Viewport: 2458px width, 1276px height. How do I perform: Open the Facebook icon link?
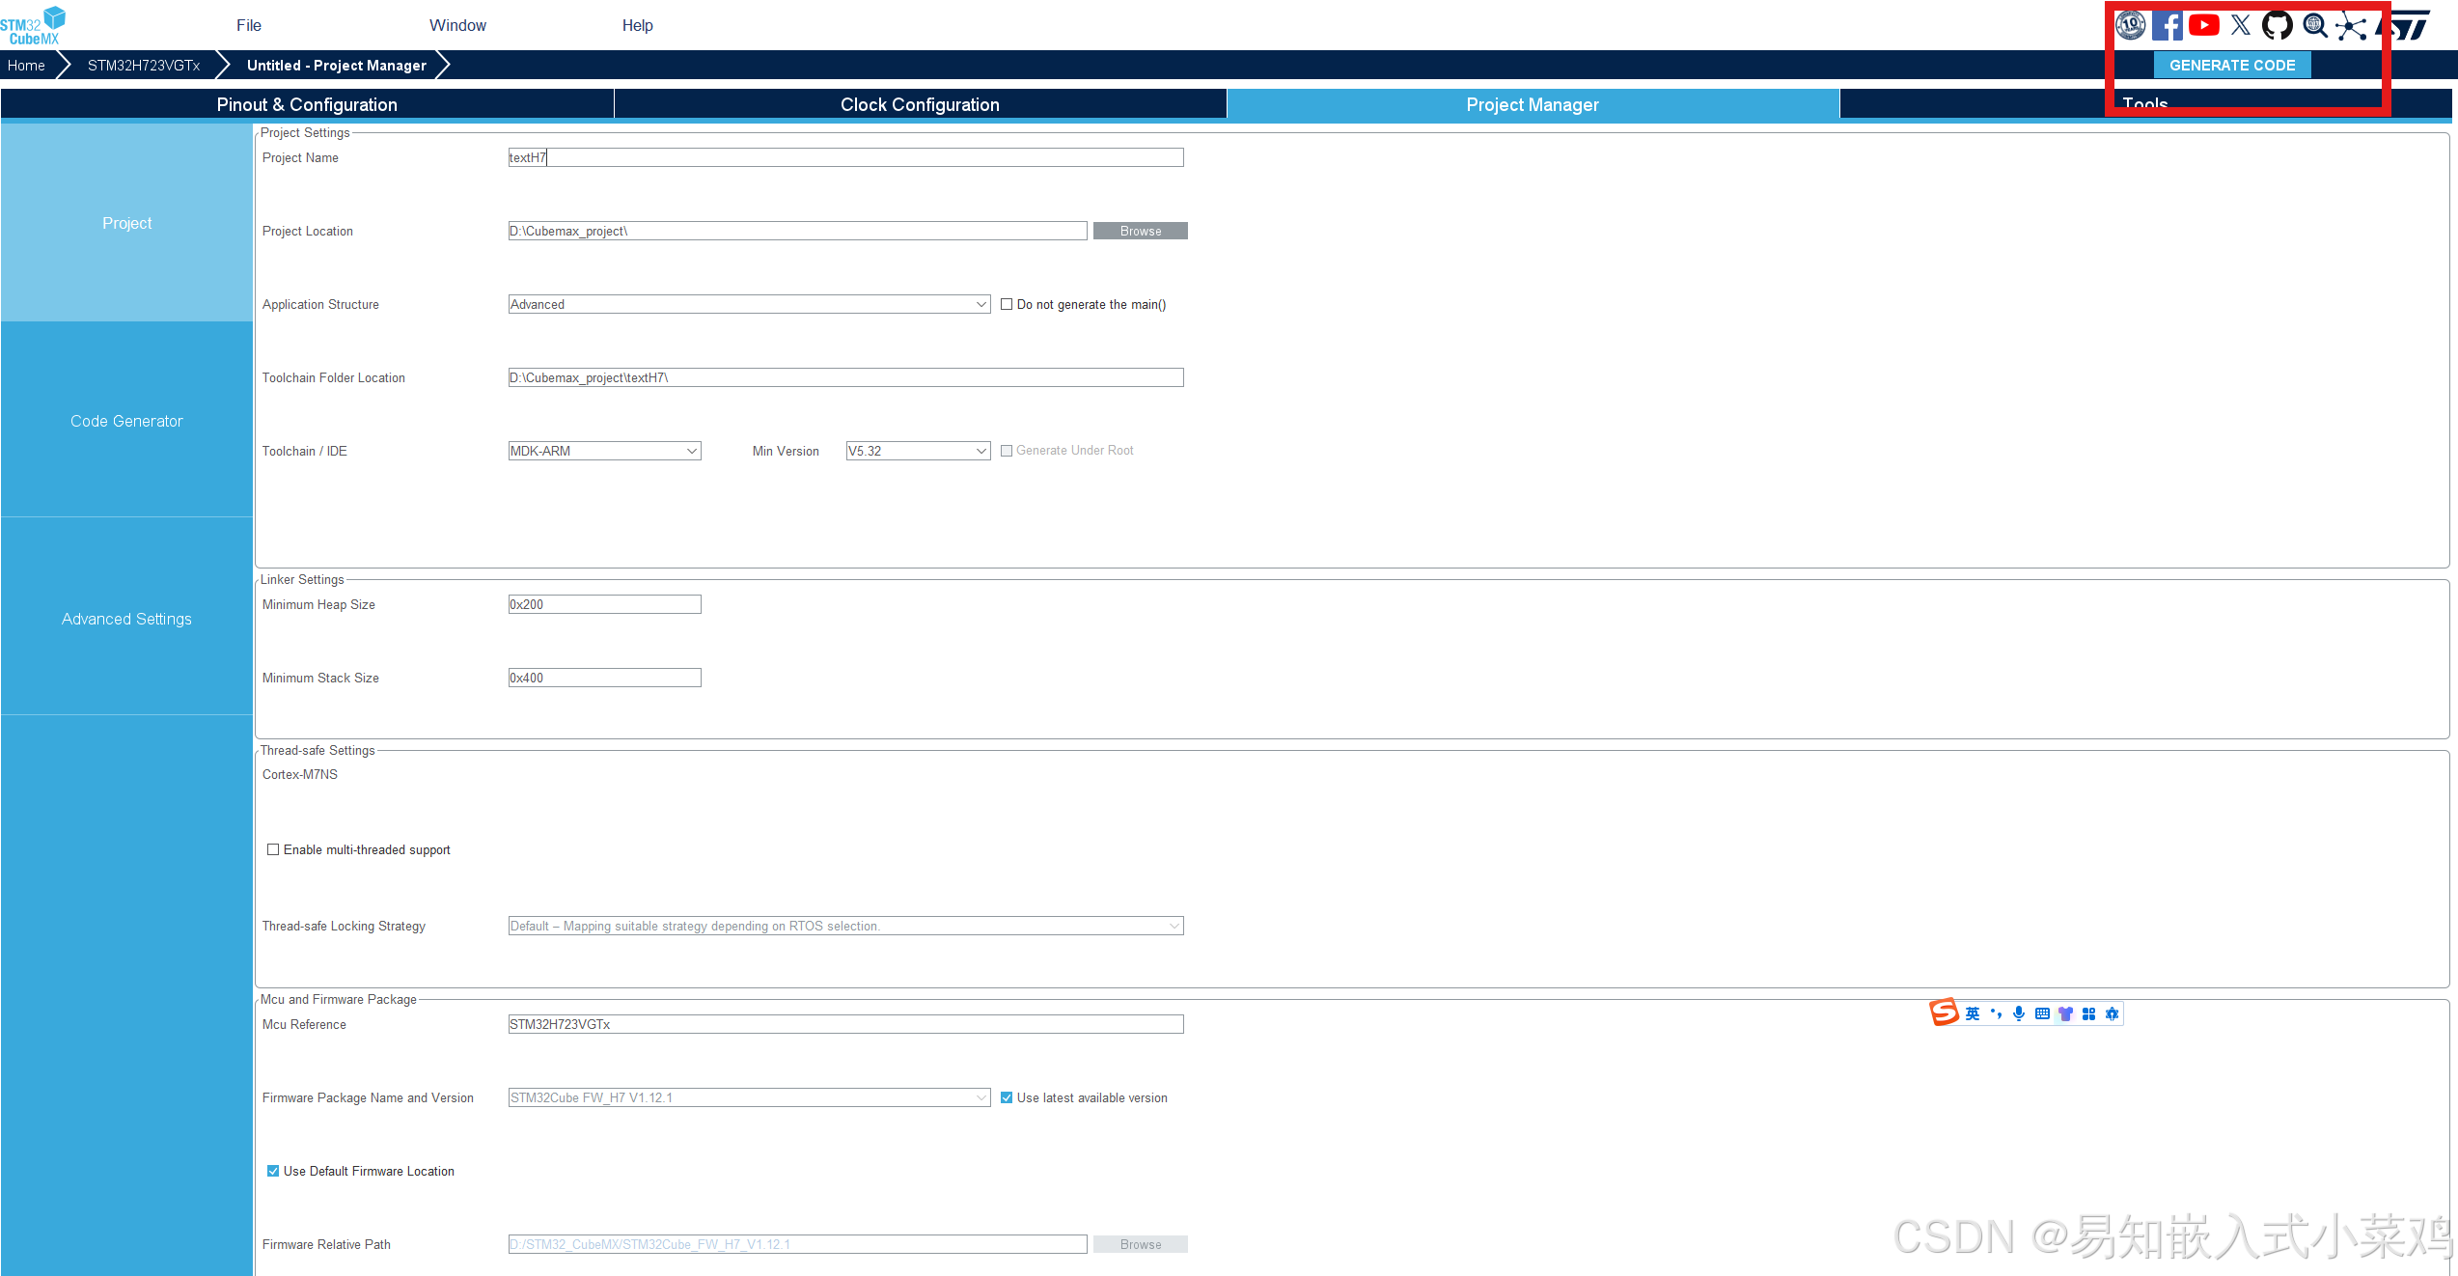(2167, 25)
